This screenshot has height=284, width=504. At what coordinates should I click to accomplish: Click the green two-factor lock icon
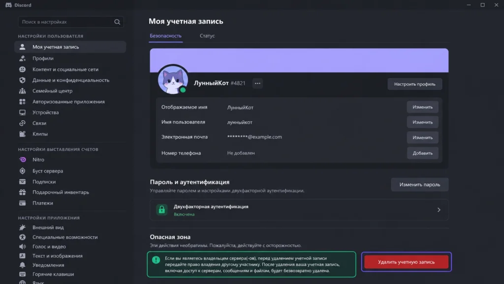tap(161, 210)
